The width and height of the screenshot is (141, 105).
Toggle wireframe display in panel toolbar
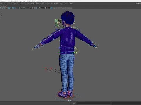pyautogui.click(x=7, y=8)
